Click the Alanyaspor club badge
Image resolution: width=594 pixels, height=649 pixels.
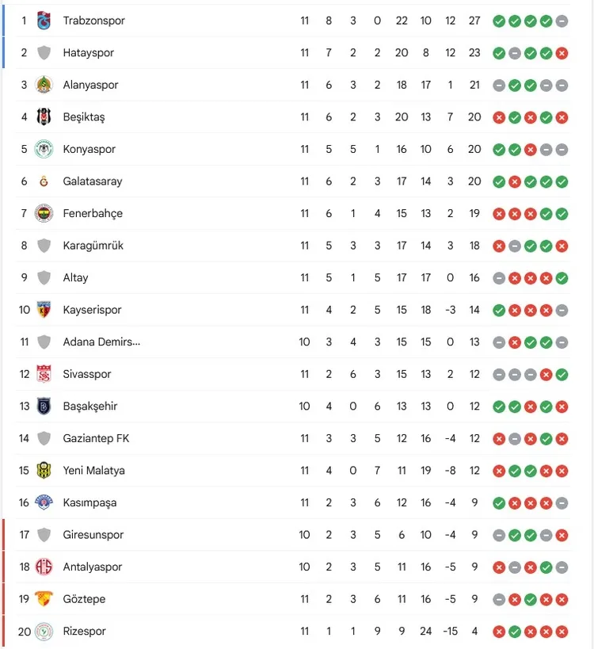(x=44, y=85)
